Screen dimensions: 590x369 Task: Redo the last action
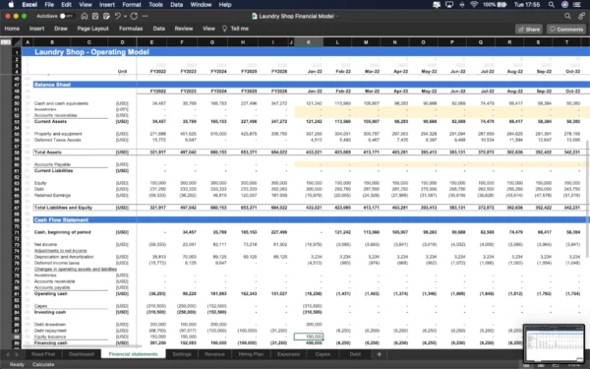pyautogui.click(x=134, y=16)
